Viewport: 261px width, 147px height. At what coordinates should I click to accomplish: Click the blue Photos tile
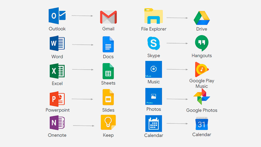click(x=153, y=96)
